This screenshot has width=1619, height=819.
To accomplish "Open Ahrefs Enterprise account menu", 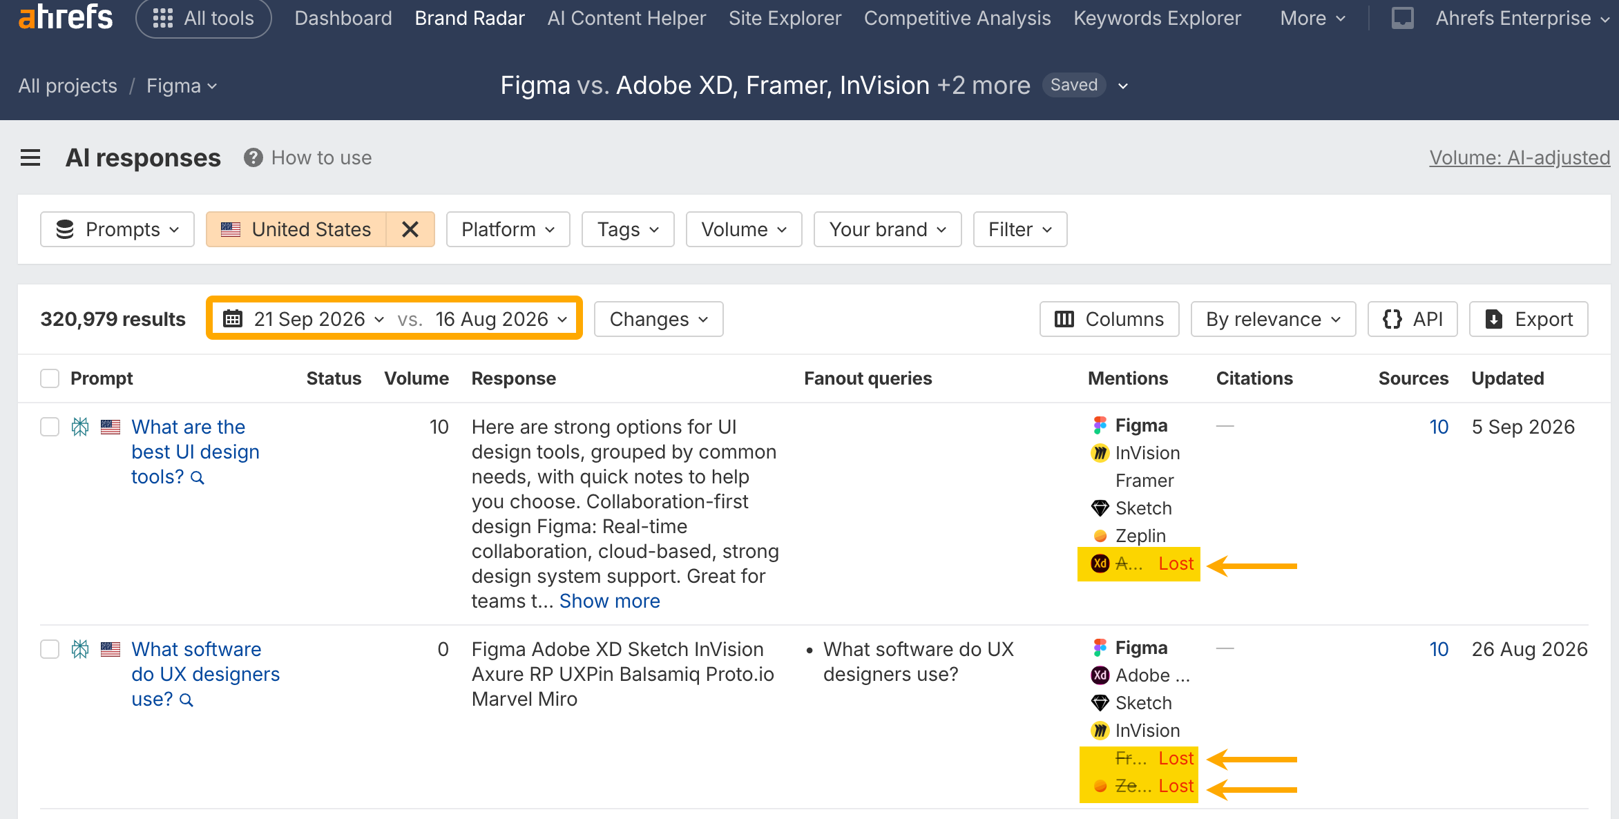I will click(1522, 18).
